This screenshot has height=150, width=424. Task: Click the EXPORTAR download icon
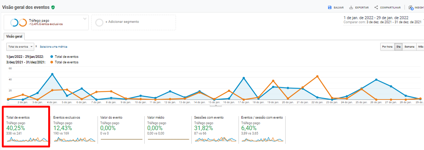351,7
